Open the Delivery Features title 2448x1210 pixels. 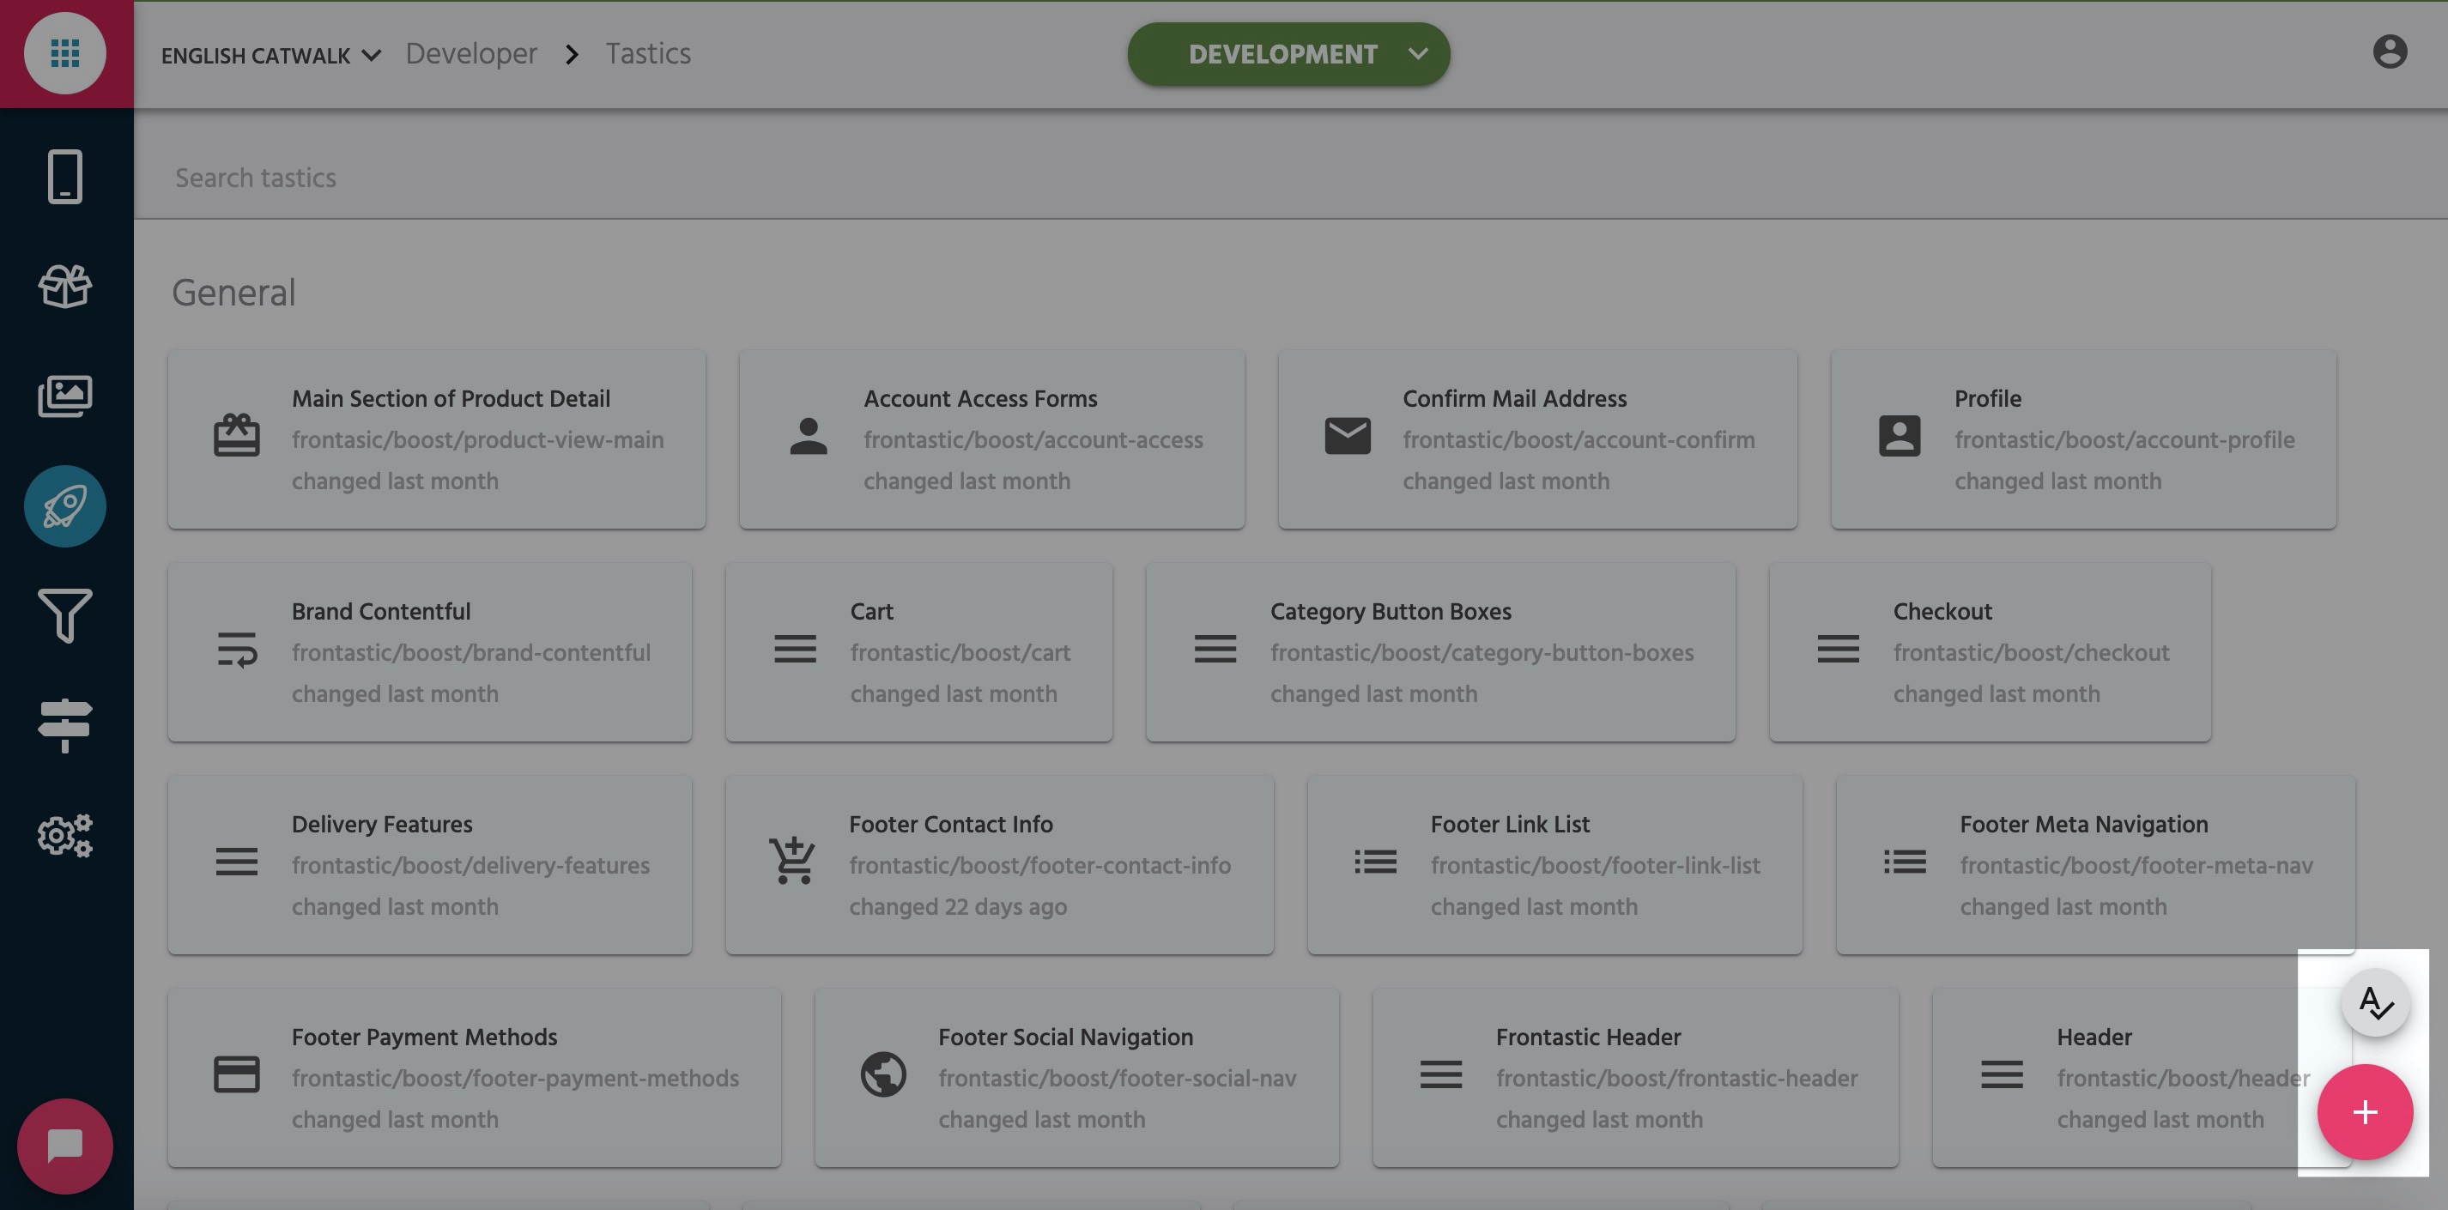381,824
